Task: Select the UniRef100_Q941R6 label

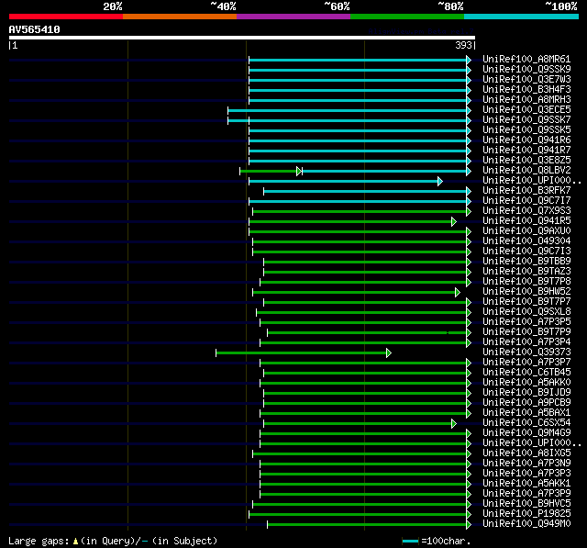Action: [526, 140]
